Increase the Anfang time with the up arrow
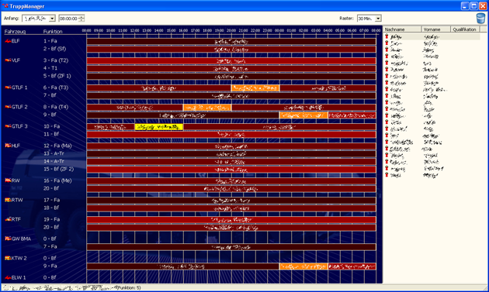 [x=81, y=17]
